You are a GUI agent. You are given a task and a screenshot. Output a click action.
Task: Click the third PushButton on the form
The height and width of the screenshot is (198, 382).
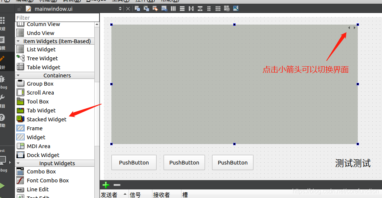(233, 163)
